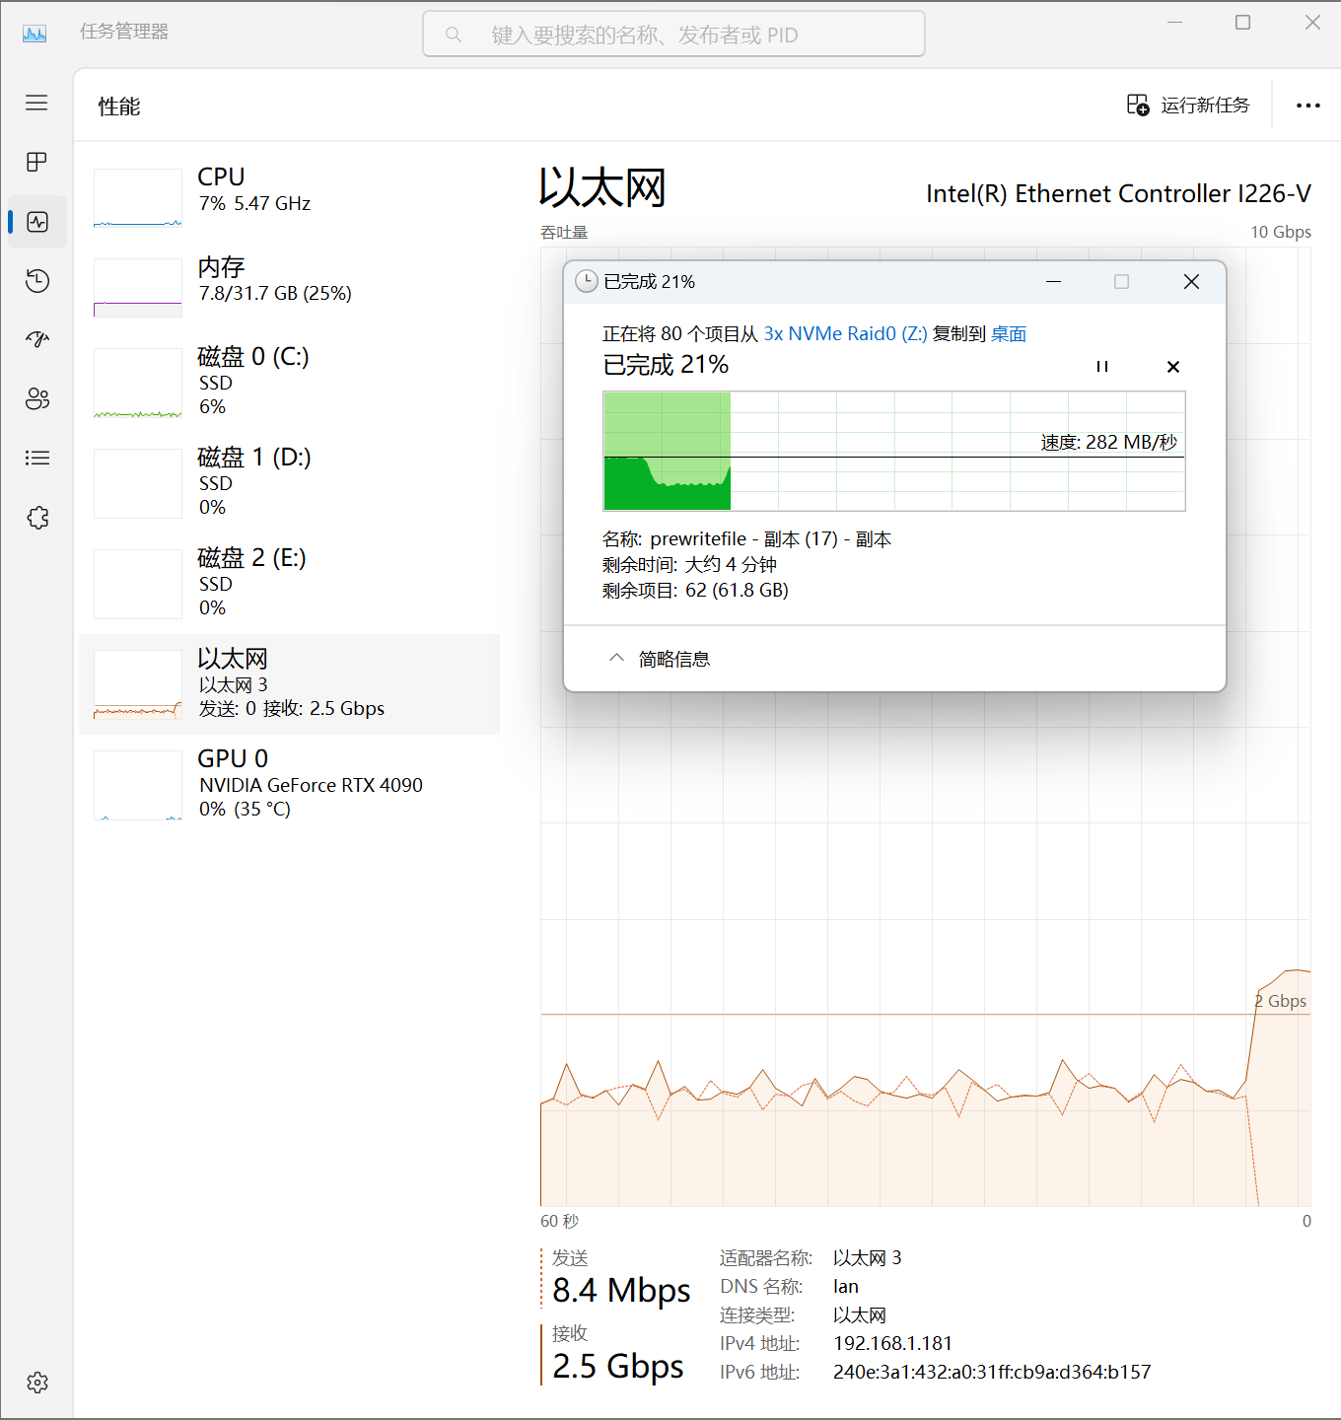The image size is (1341, 1420).
Task: Open App history sidebar icon
Action: point(37,281)
